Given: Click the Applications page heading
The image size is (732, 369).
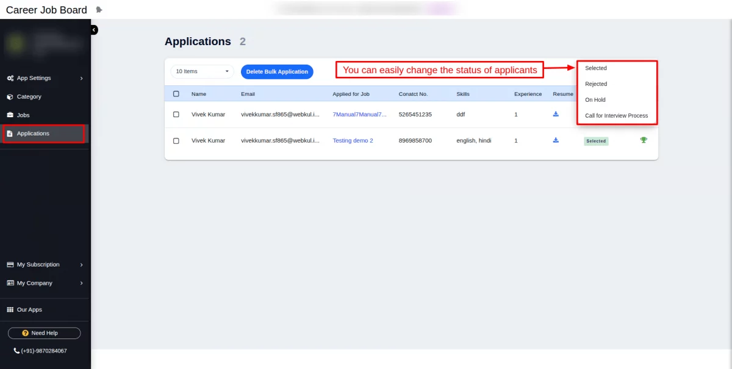Looking at the screenshot, I should 198,41.
